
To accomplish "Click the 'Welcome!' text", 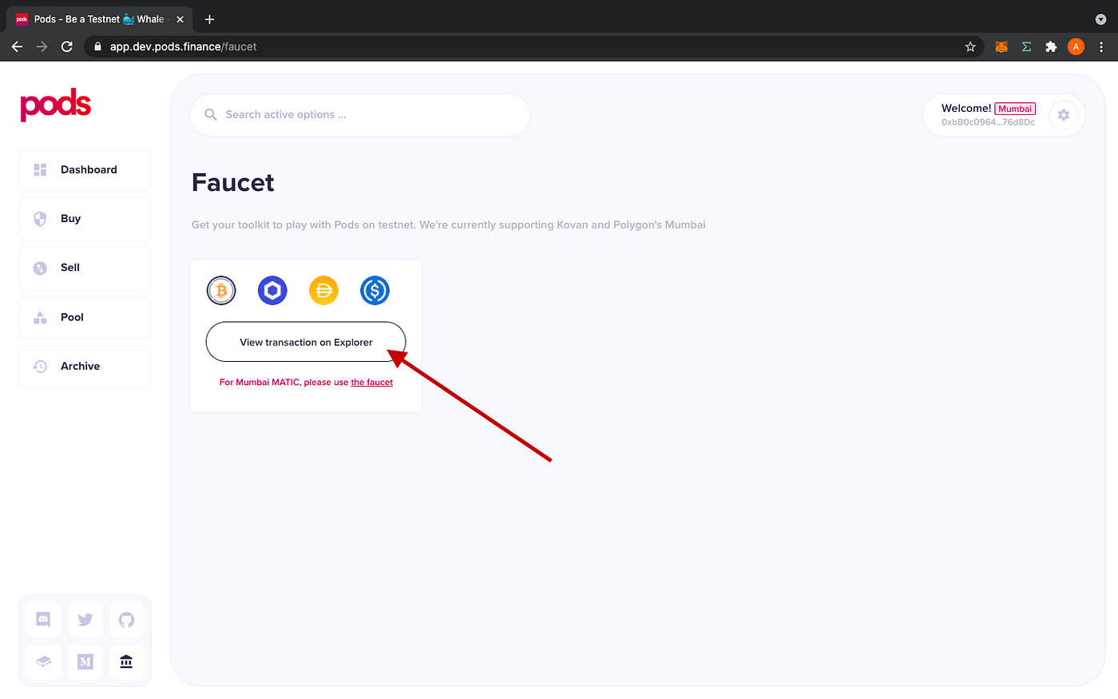I will [966, 109].
